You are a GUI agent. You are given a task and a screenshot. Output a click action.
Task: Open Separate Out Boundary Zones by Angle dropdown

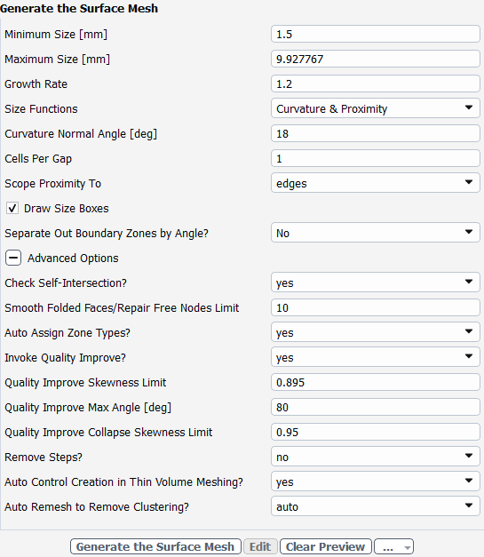[x=376, y=233]
